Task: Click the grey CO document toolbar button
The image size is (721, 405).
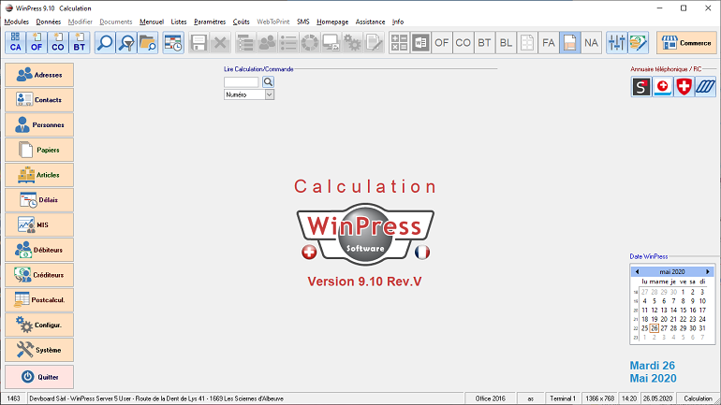Action: coord(463,43)
